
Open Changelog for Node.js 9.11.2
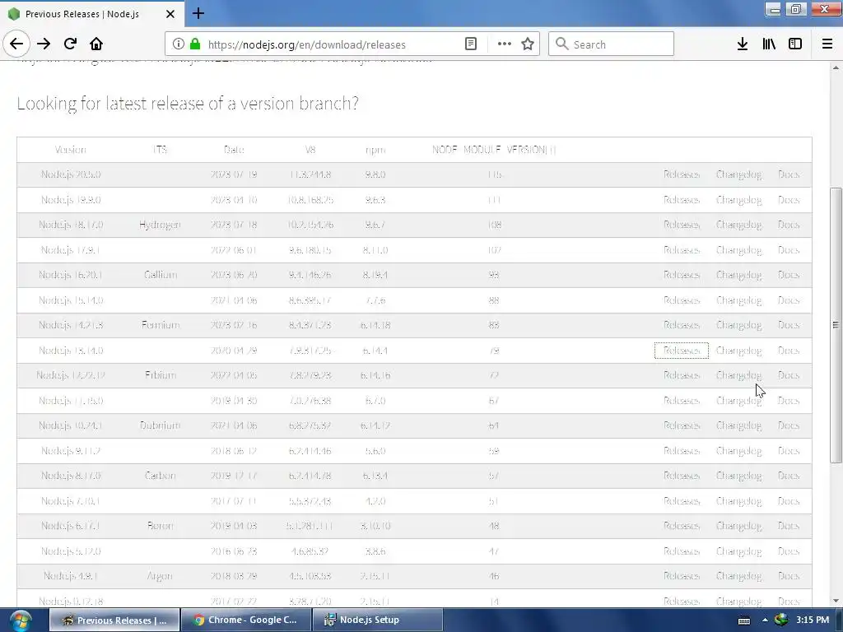point(738,451)
